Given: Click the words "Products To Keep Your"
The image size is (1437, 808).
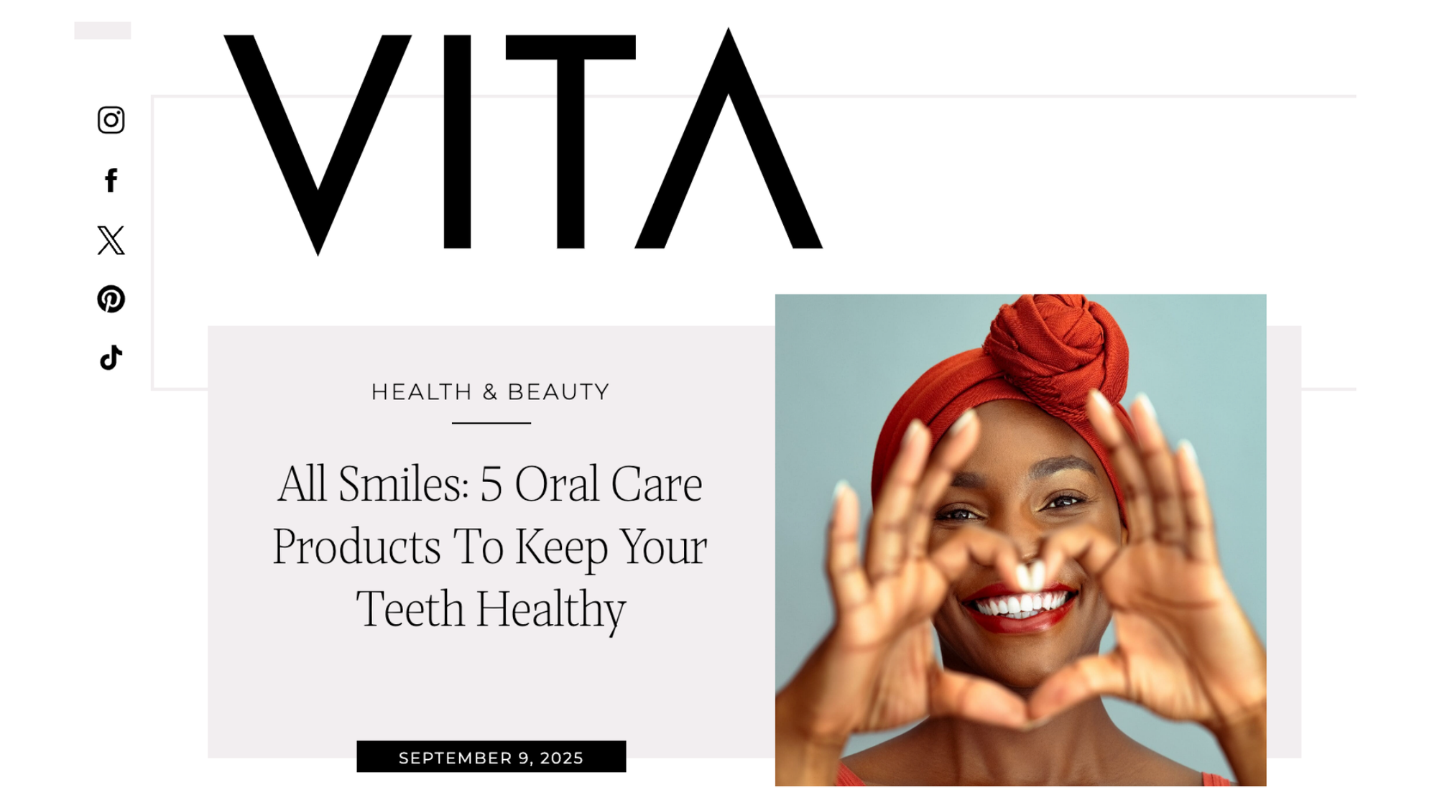Looking at the screenshot, I should (x=490, y=547).
